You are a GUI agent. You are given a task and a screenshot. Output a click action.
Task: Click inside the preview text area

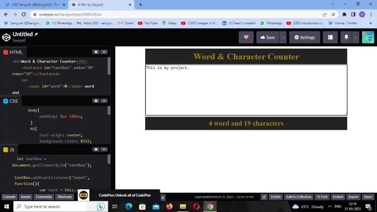pos(246,90)
